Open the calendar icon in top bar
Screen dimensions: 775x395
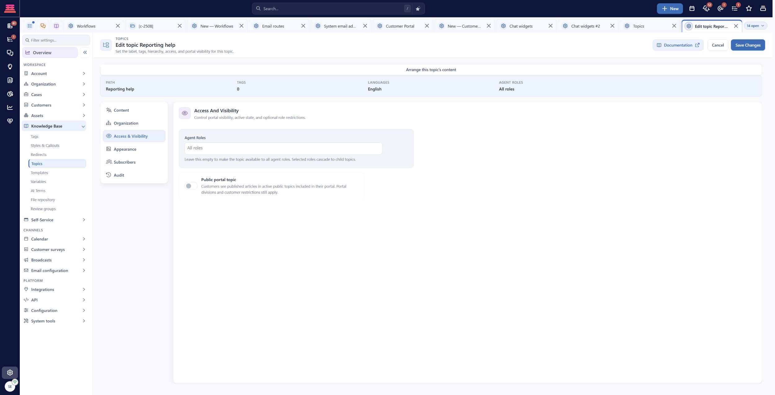(x=692, y=9)
